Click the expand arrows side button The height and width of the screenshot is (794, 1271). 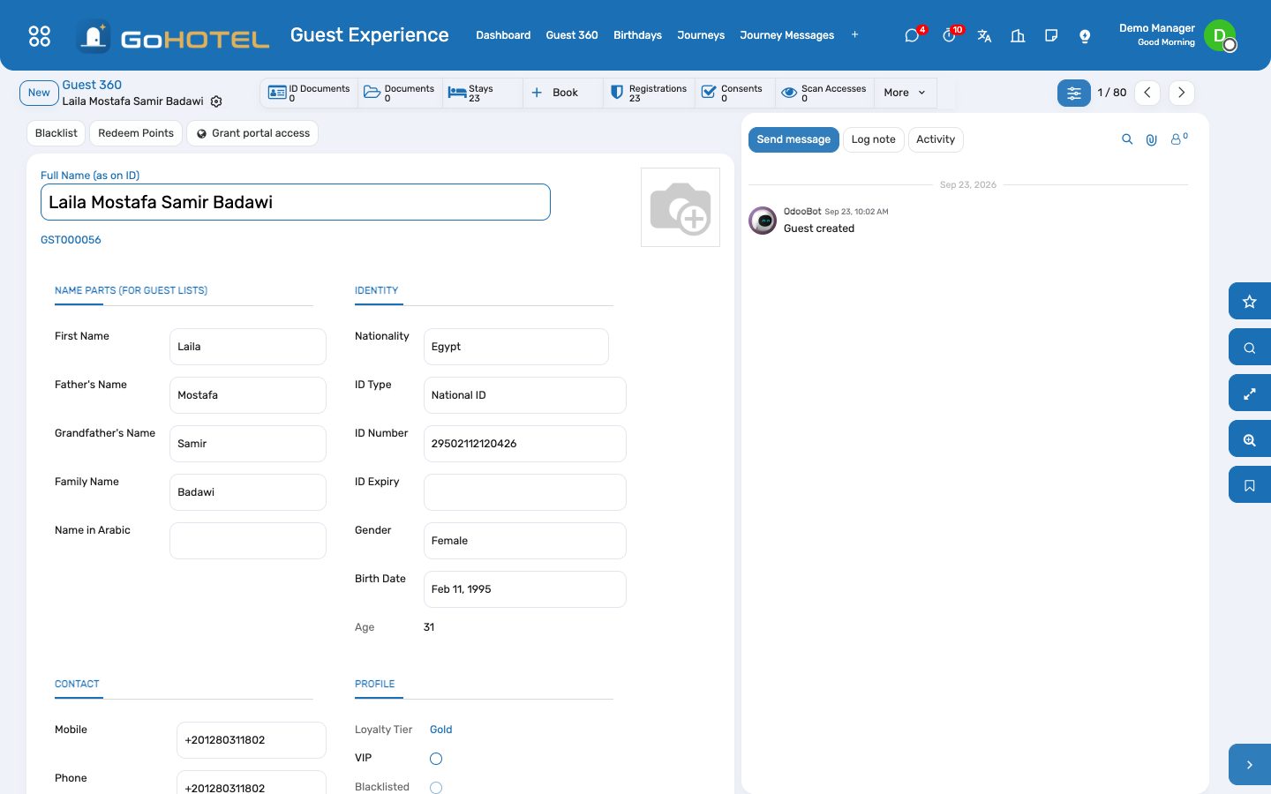click(x=1250, y=393)
